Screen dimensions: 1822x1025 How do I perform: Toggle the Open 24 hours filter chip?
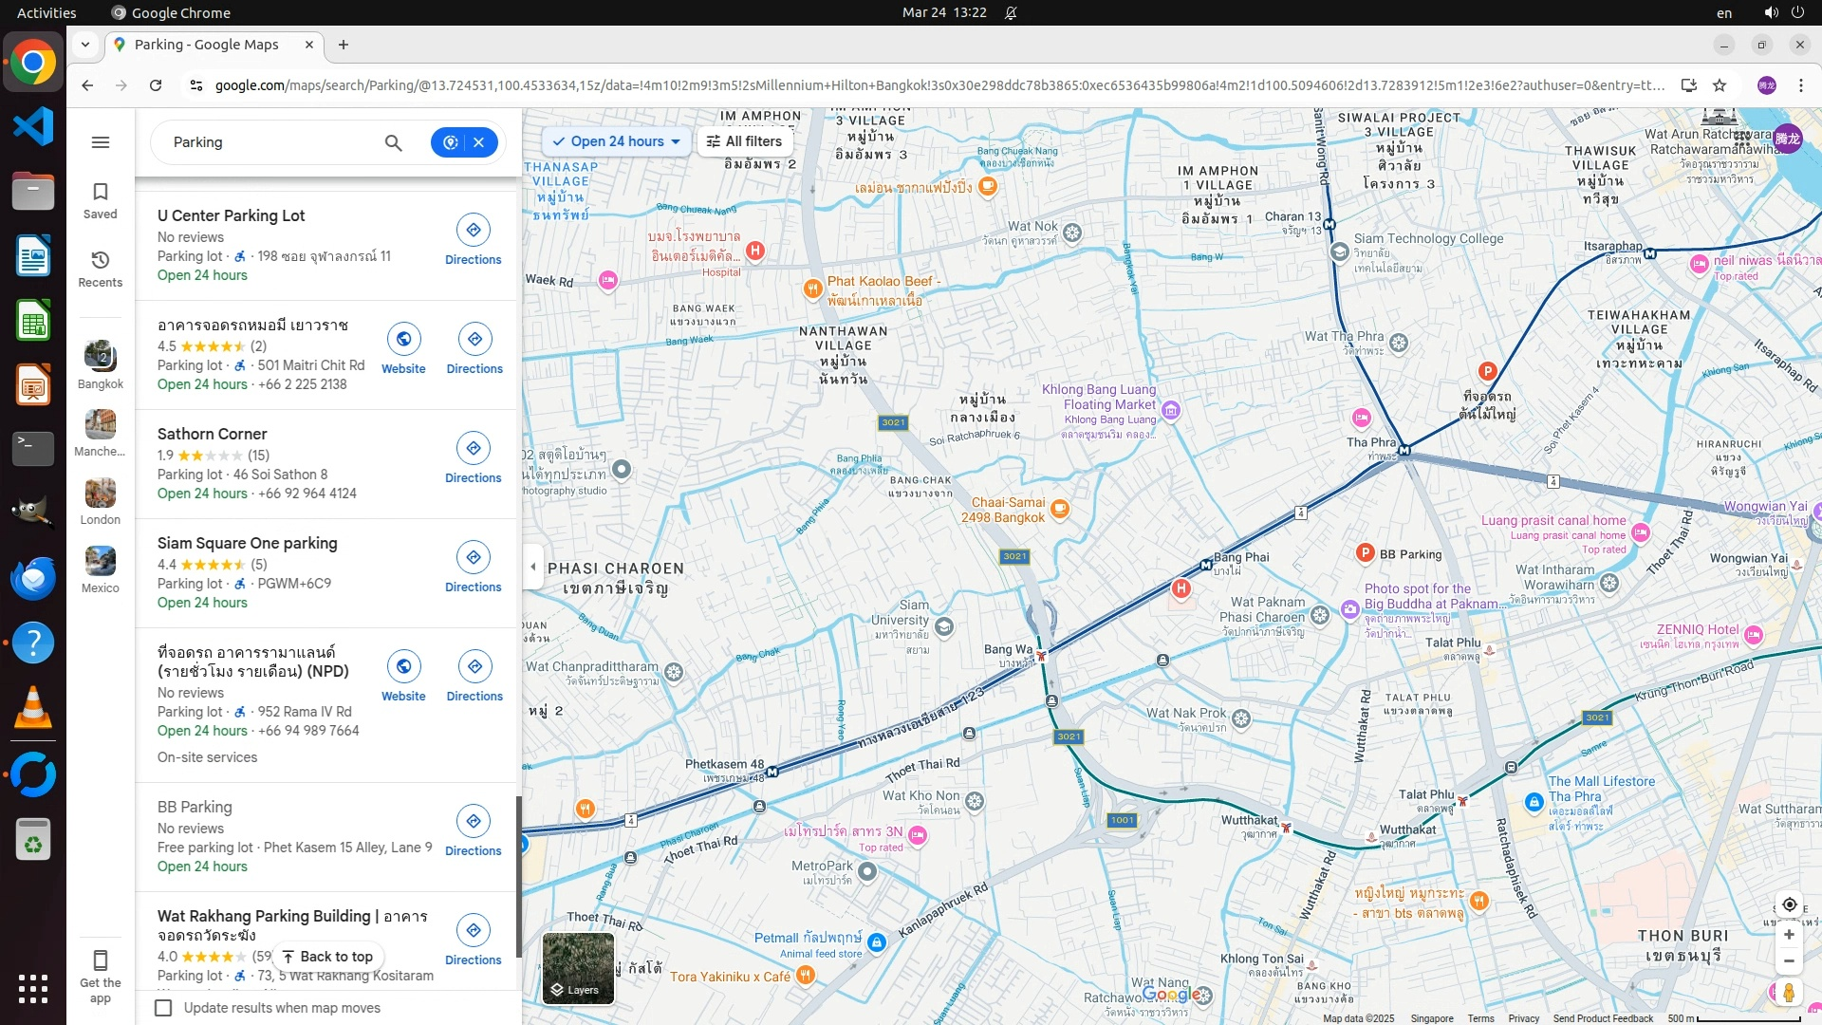tap(617, 141)
